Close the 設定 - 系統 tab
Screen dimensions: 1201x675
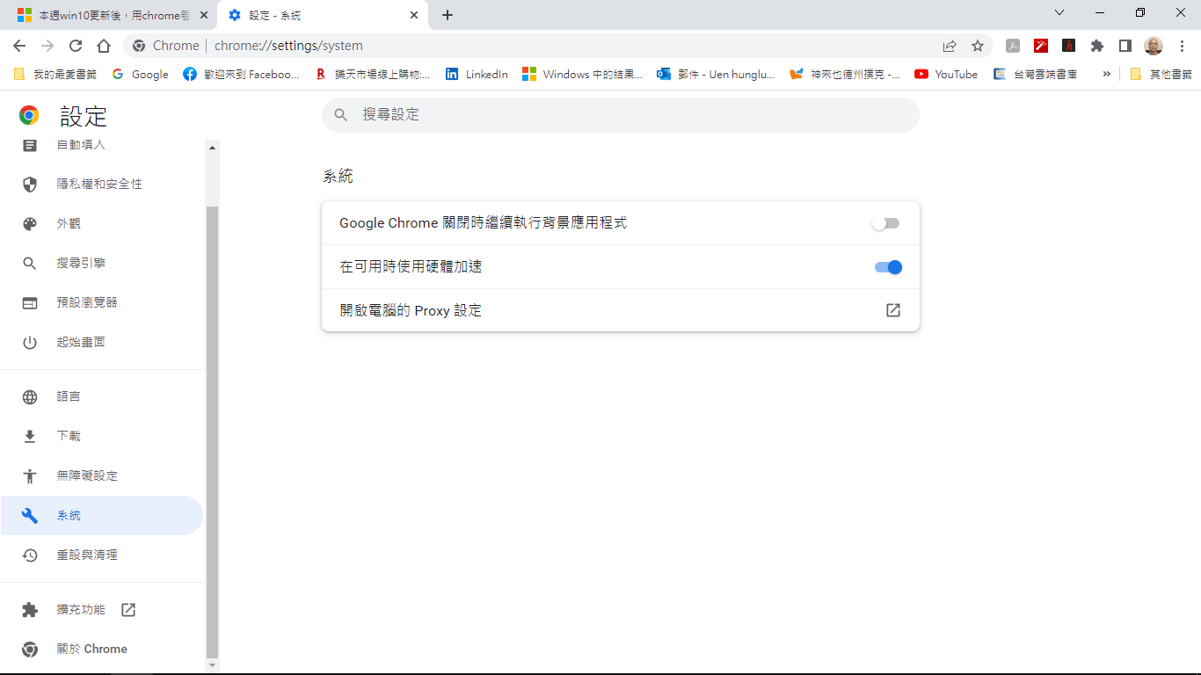[414, 15]
